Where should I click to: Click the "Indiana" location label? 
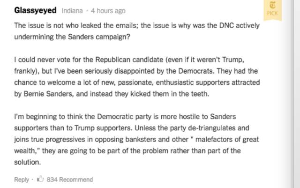click(72, 11)
